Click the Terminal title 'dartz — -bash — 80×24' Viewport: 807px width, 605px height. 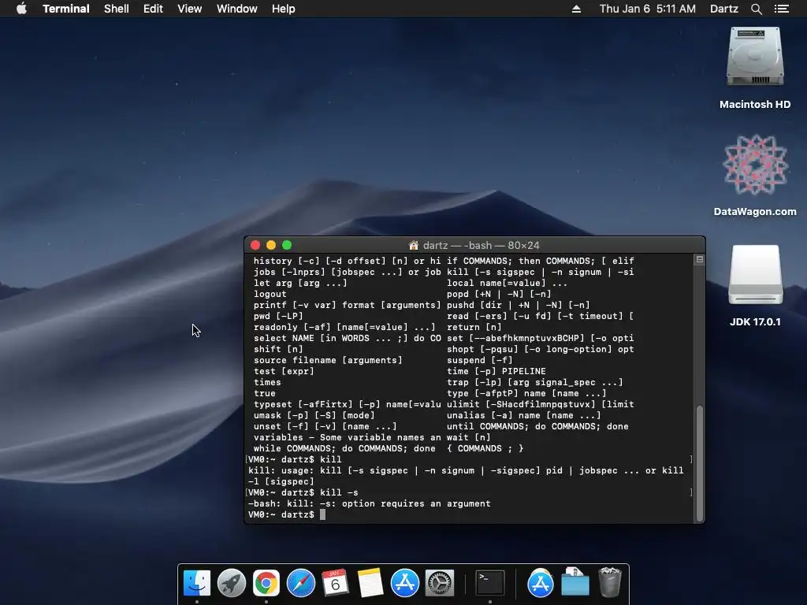point(482,246)
